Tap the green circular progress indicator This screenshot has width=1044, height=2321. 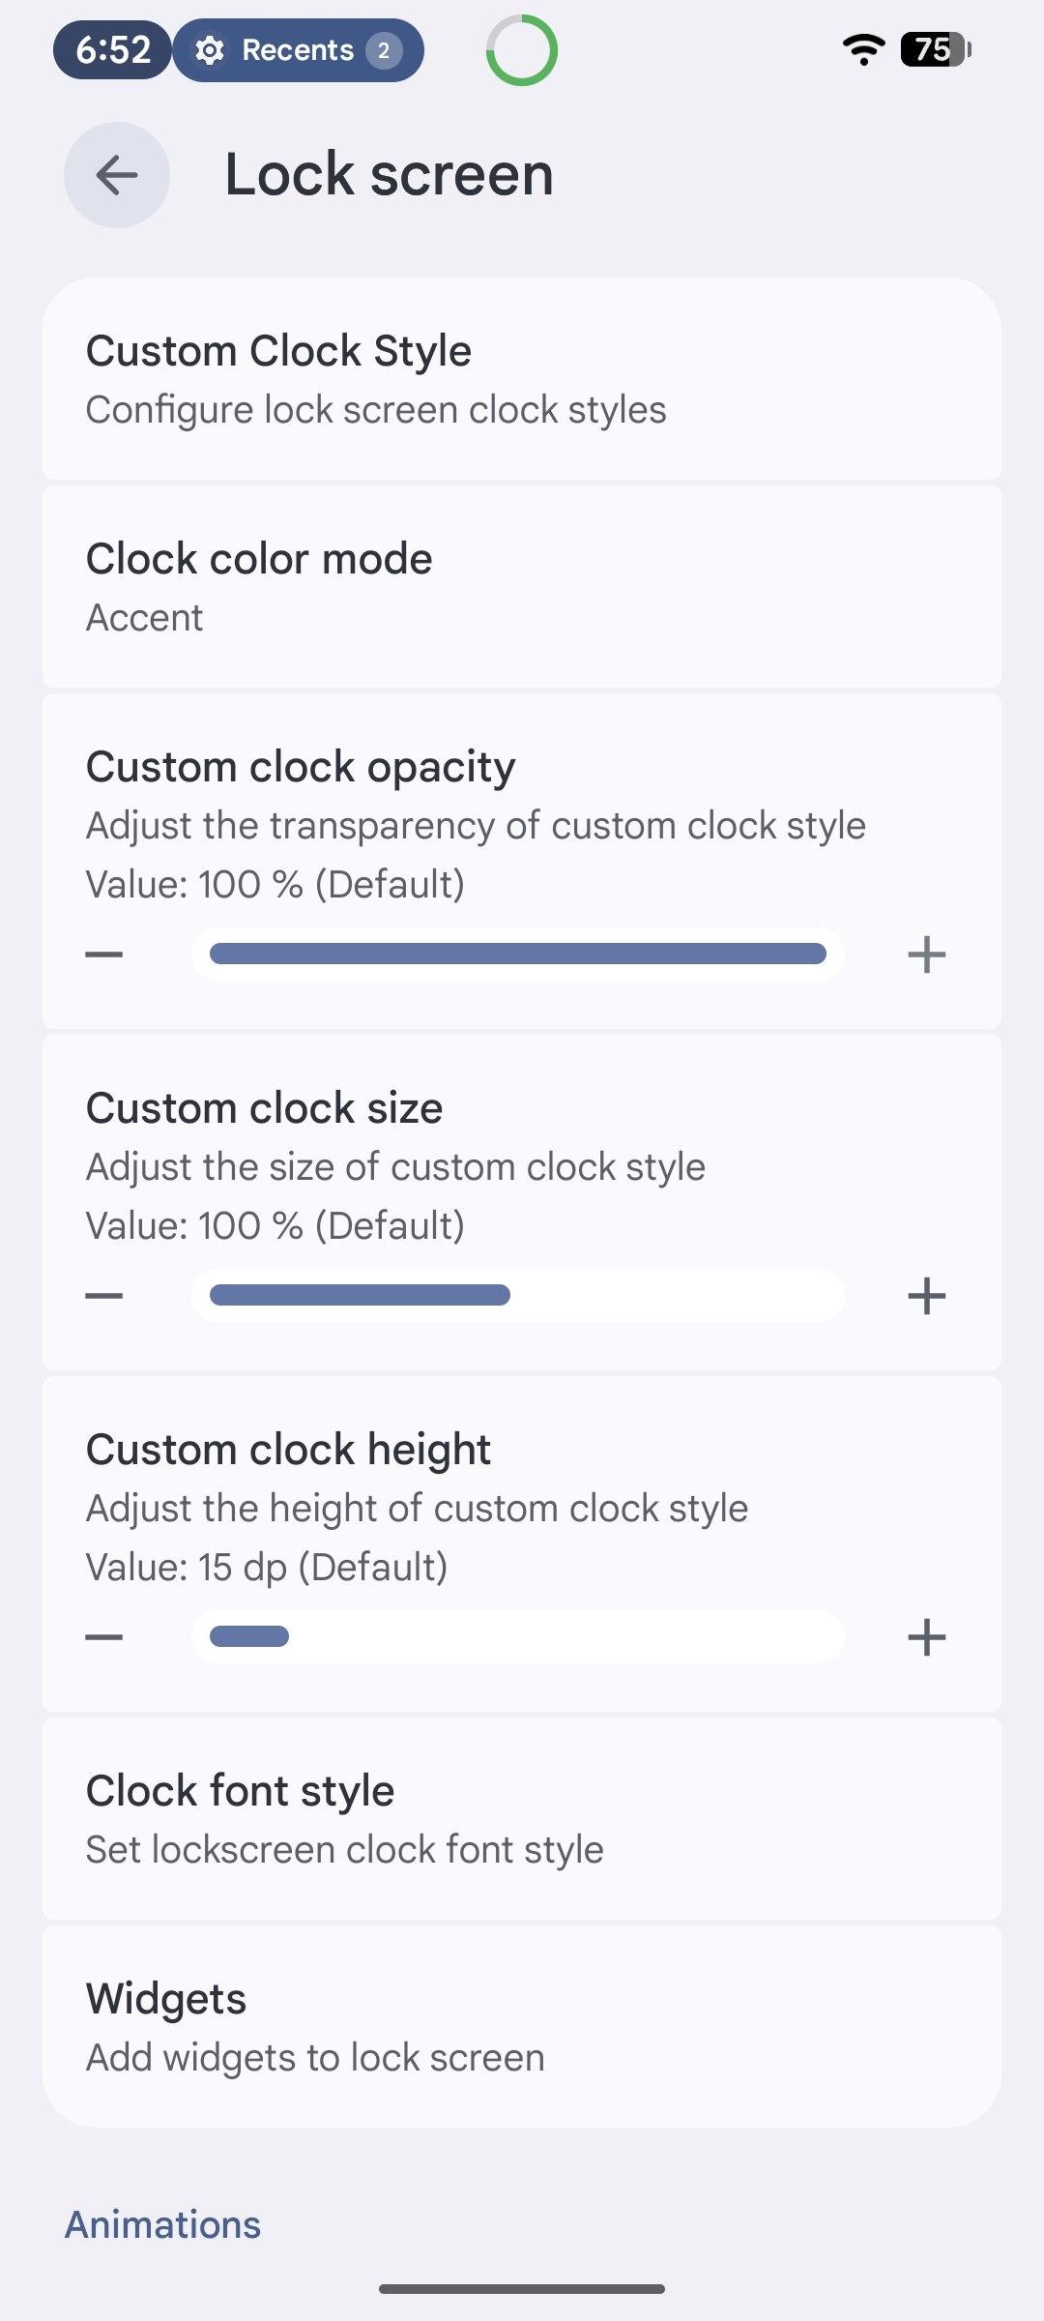(522, 50)
